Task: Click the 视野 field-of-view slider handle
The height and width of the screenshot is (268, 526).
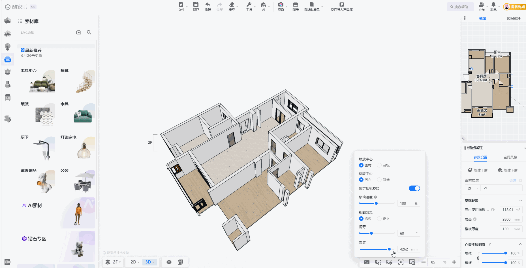Action: (x=371, y=233)
